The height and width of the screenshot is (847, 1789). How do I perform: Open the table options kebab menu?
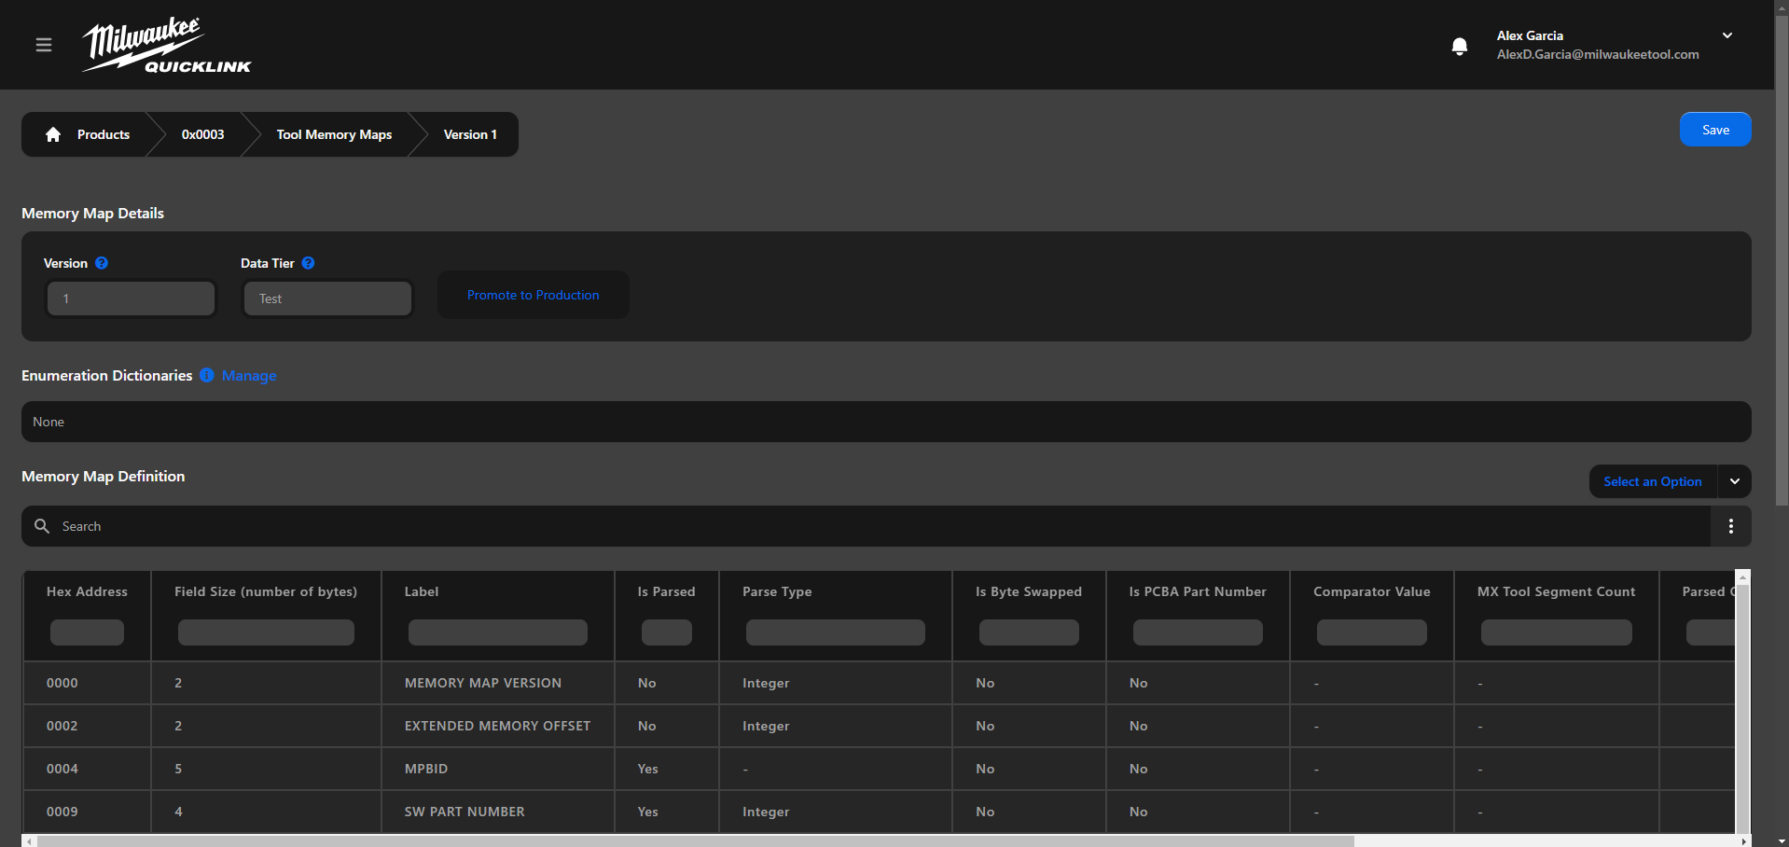pyautogui.click(x=1731, y=526)
